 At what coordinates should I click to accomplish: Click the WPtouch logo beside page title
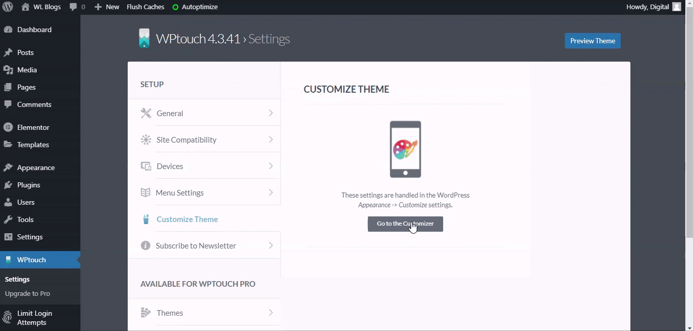pyautogui.click(x=144, y=38)
